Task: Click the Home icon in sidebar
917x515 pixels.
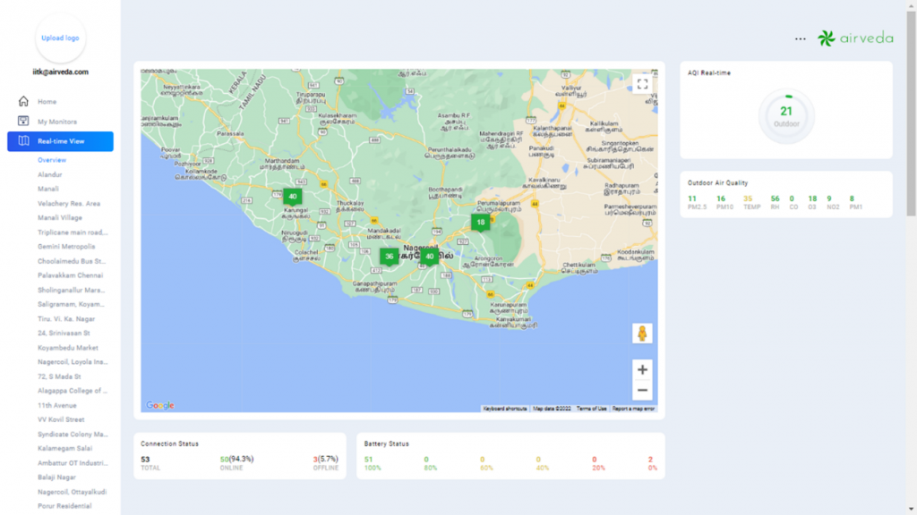Action: click(23, 102)
